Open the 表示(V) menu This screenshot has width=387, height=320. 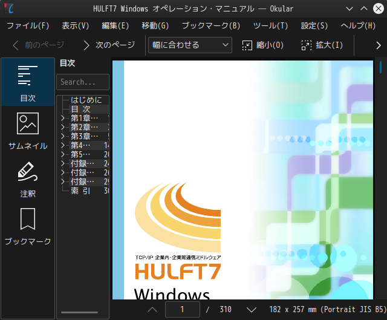click(x=75, y=25)
